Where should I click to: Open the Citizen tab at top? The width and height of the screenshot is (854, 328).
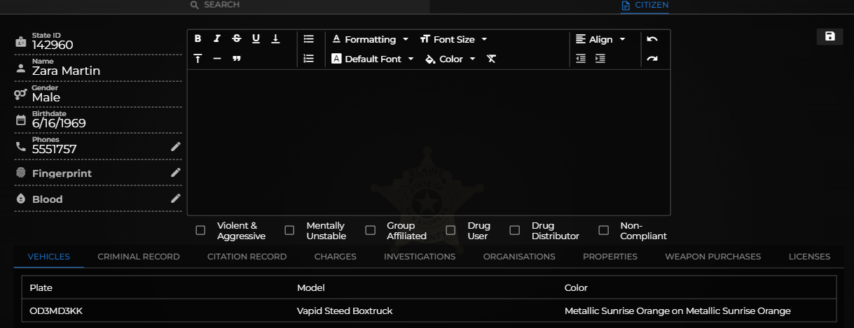point(645,6)
